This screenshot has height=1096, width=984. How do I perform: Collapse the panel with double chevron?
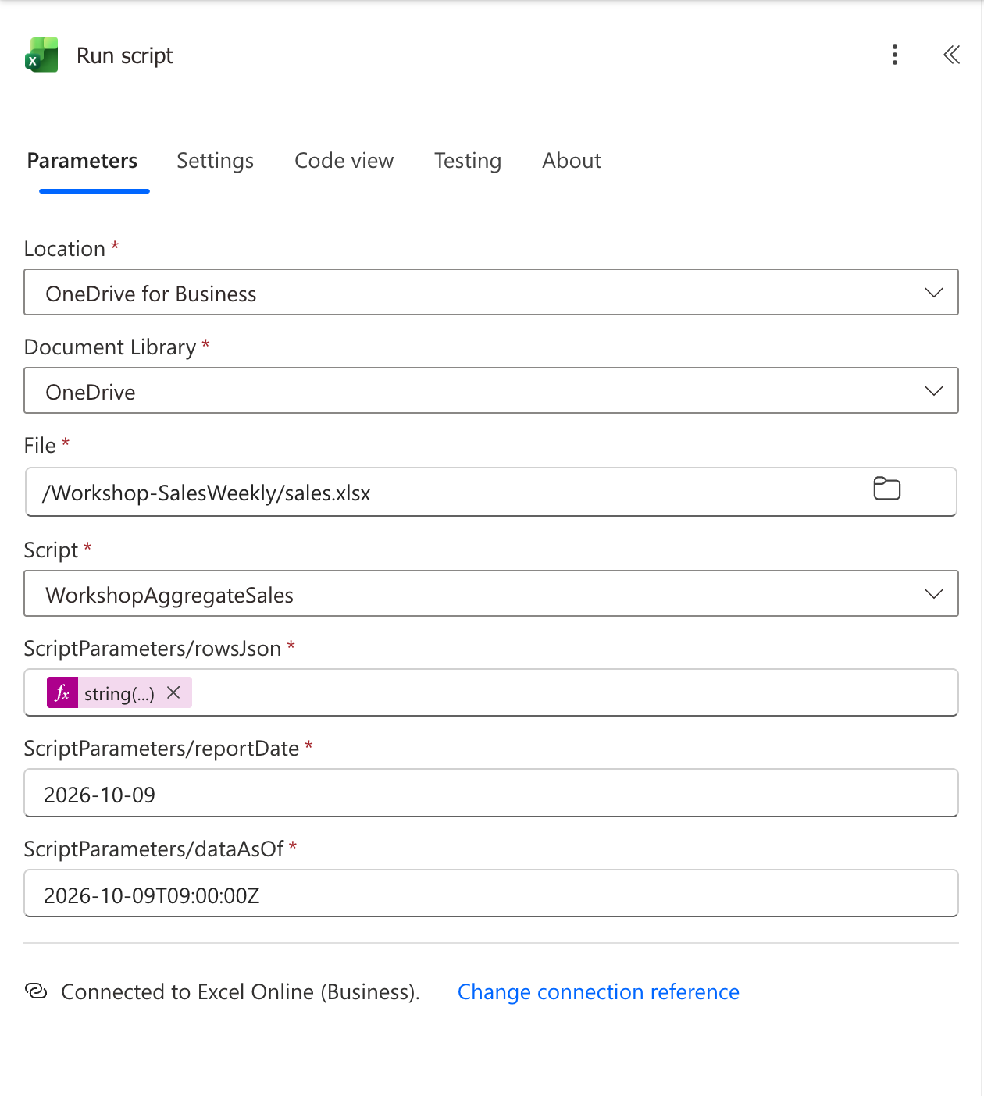coord(951,55)
